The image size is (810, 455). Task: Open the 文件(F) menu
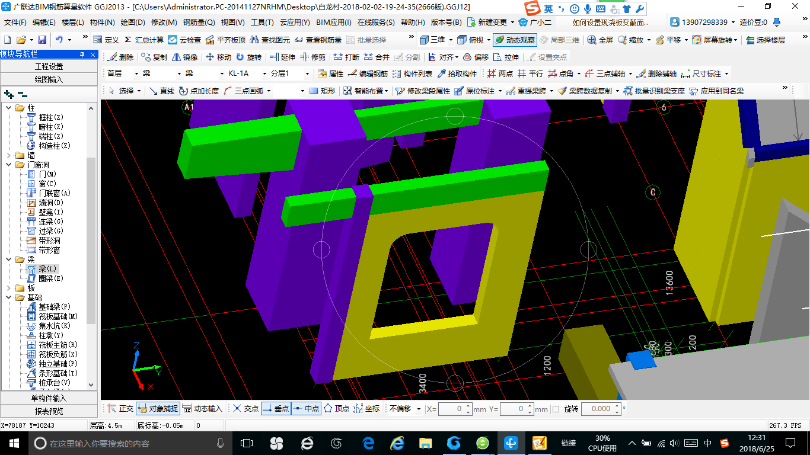point(15,23)
